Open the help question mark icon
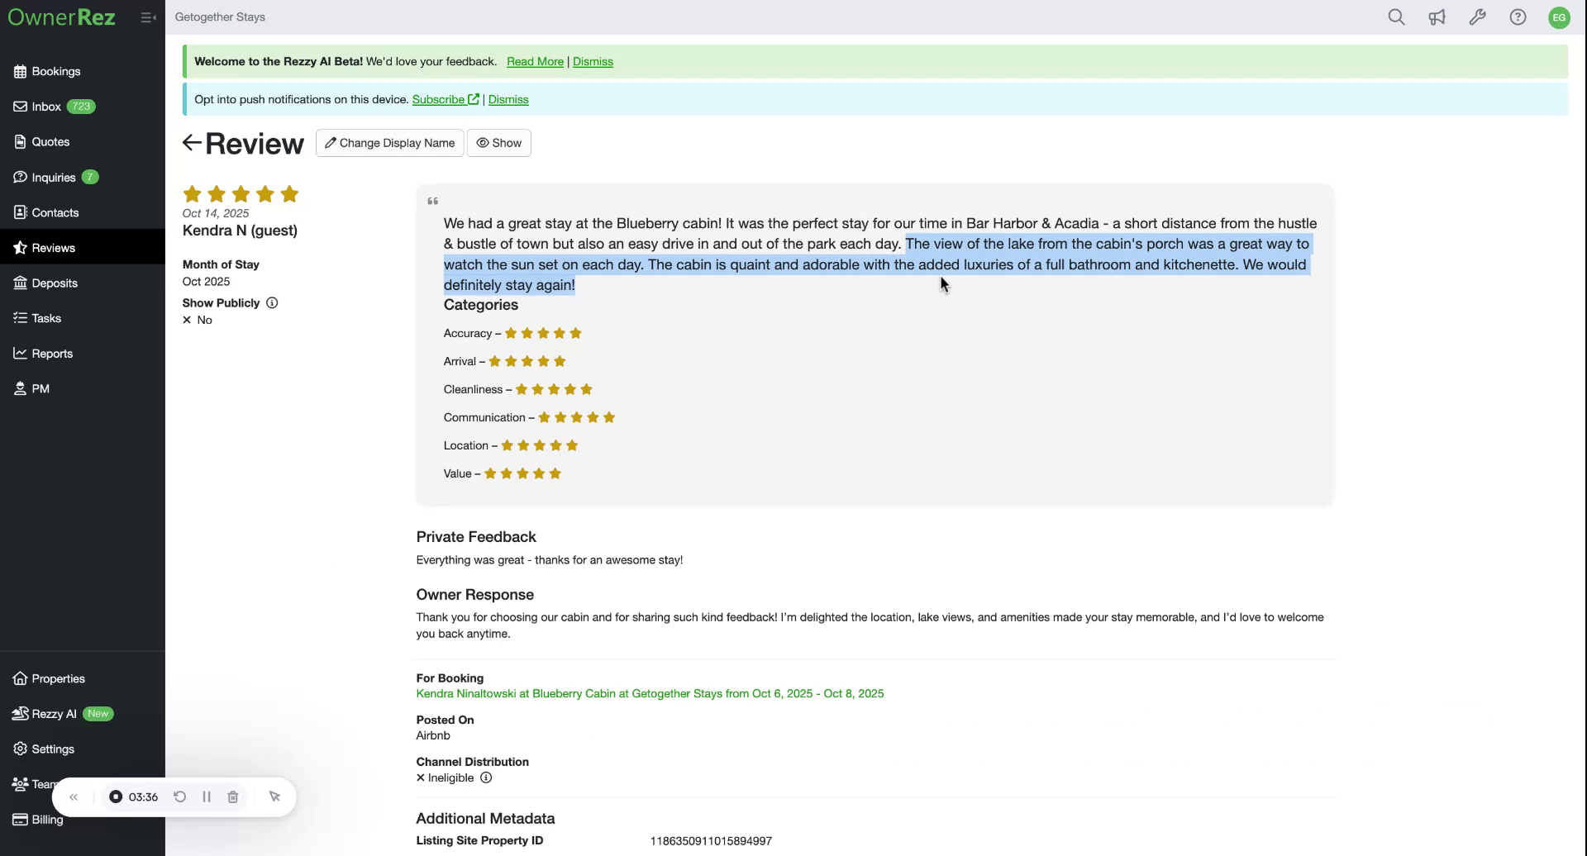This screenshot has height=856, width=1587. 1518,17
